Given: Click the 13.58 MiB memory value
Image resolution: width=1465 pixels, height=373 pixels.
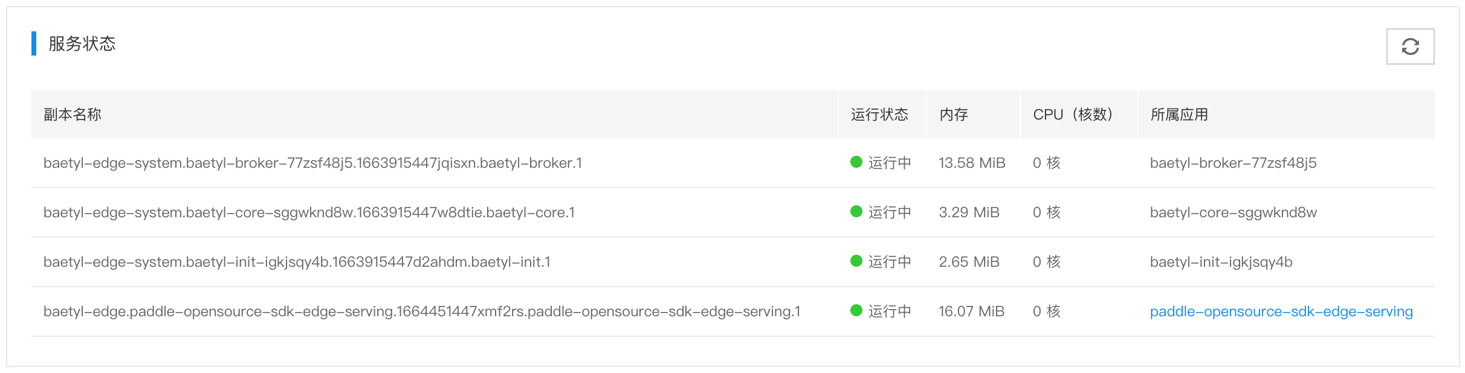Looking at the screenshot, I should tap(972, 163).
